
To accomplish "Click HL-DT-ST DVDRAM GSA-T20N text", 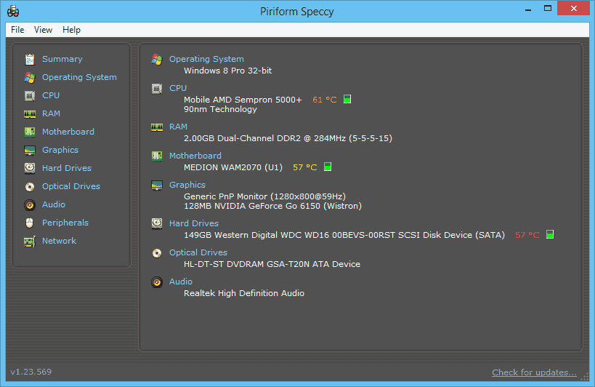I will click(x=272, y=264).
